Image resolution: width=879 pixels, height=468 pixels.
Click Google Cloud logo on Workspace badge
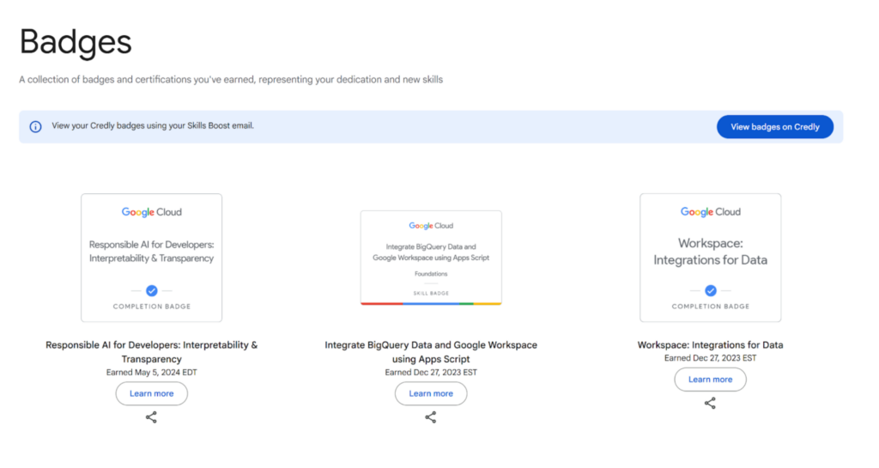click(x=710, y=212)
